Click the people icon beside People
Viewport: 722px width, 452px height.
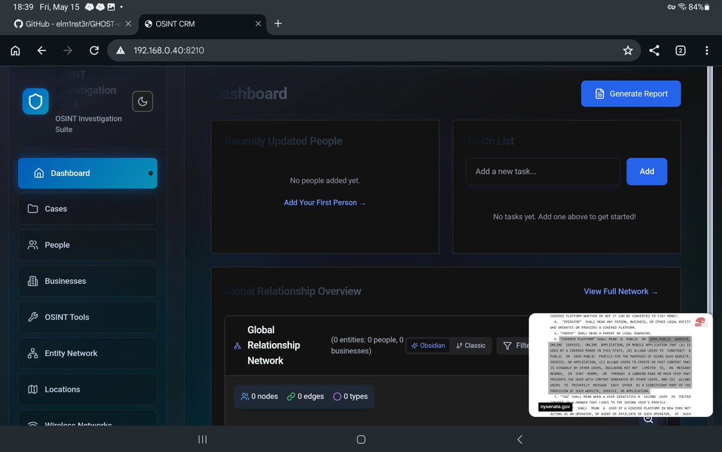pos(33,245)
